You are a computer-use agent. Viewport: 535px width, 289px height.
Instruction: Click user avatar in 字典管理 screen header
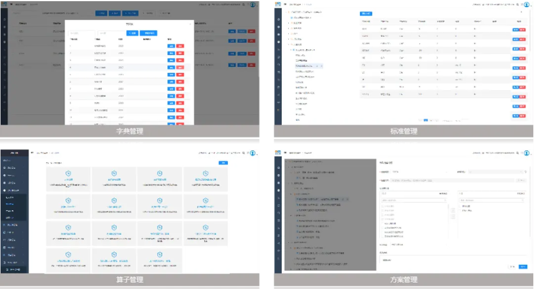[x=253, y=4]
